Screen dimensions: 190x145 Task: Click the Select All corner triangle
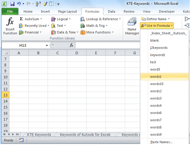(5, 53)
